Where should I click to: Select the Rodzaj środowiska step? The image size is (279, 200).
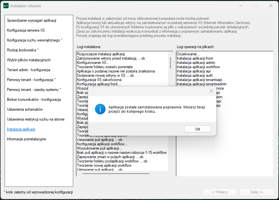(23, 50)
